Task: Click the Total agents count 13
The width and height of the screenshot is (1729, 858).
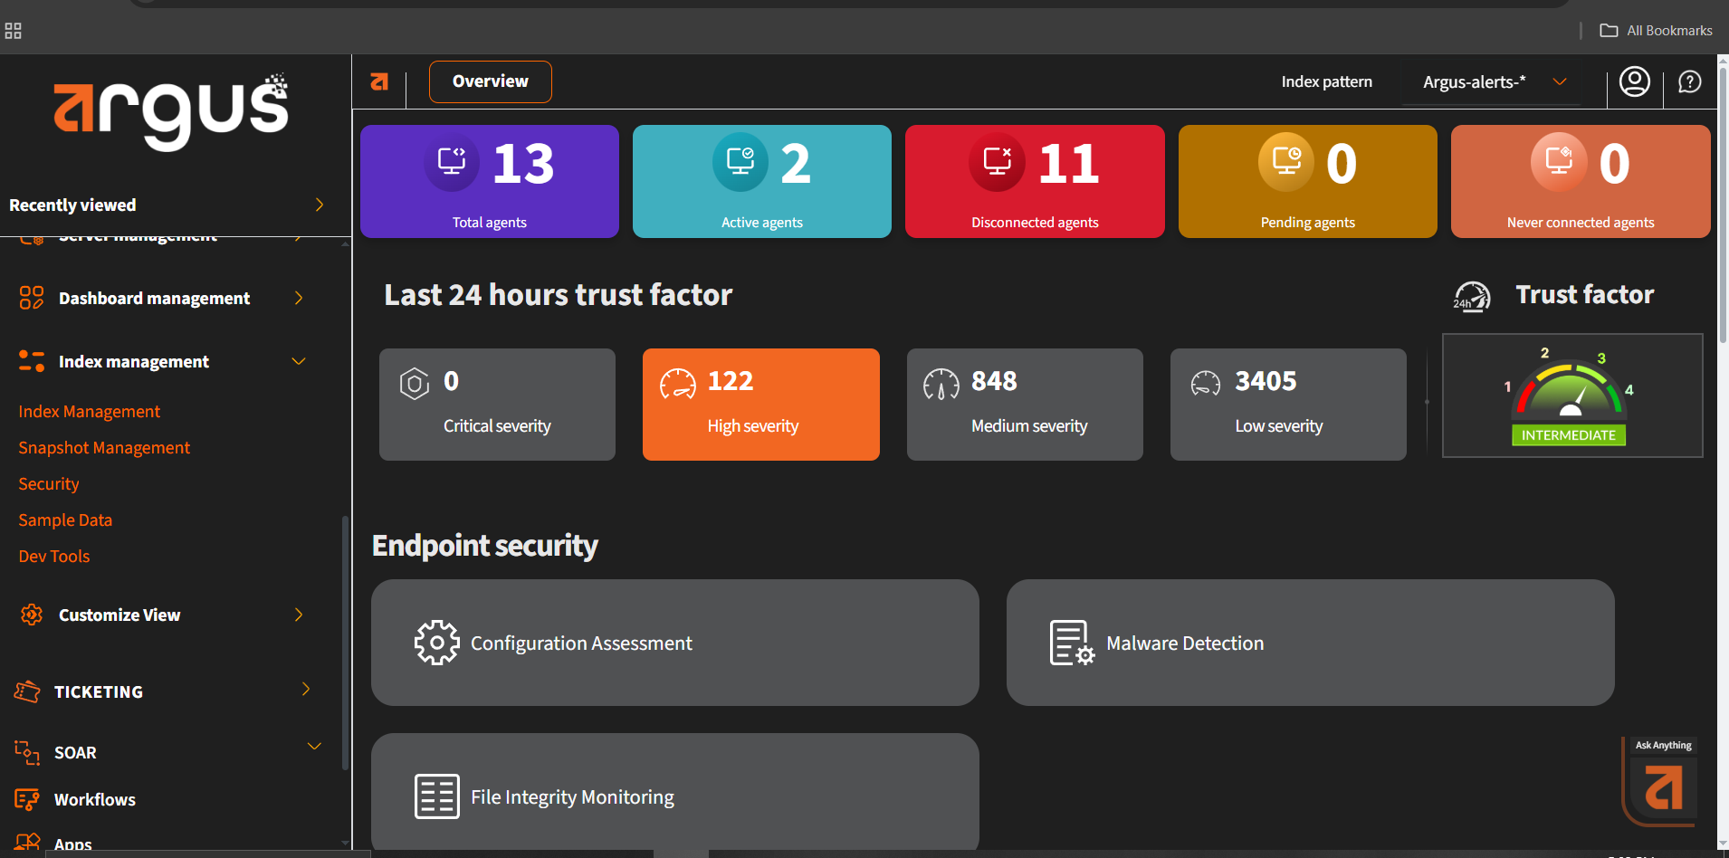Action: (523, 164)
